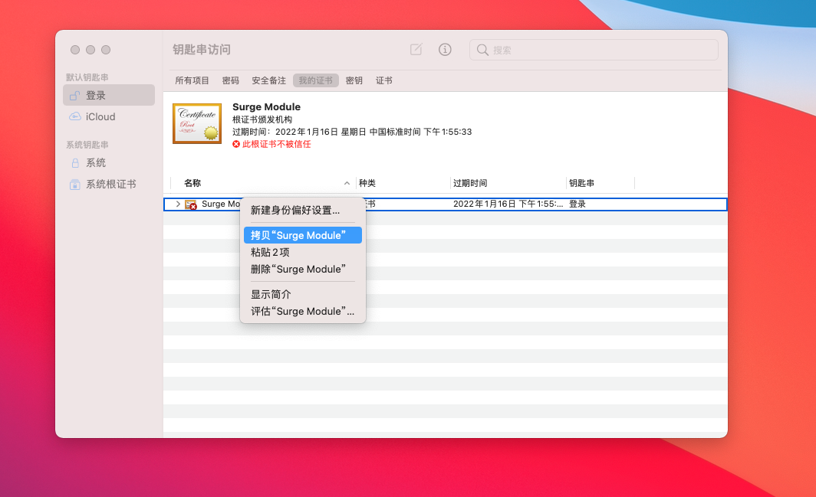Screen dimensions: 816x497
Task: Sort list by 过期时间 column
Action: coord(470,184)
